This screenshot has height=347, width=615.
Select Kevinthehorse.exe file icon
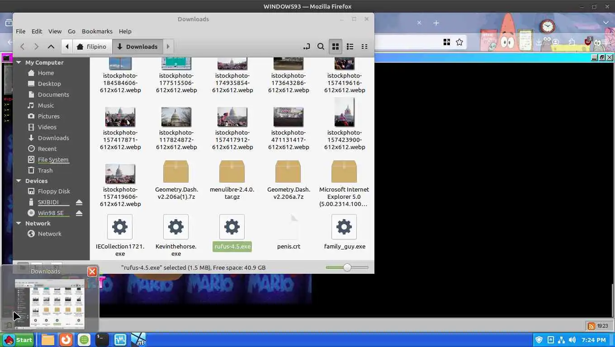(176, 227)
